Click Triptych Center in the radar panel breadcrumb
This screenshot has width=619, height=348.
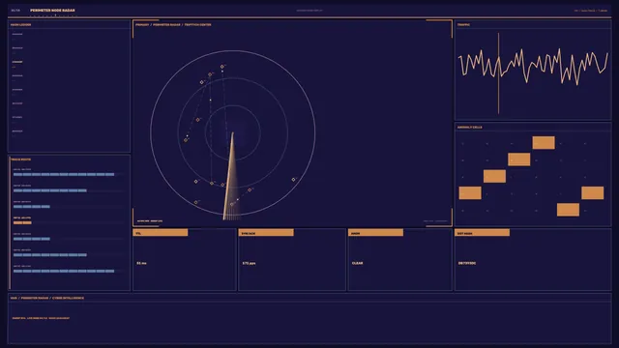[197, 24]
